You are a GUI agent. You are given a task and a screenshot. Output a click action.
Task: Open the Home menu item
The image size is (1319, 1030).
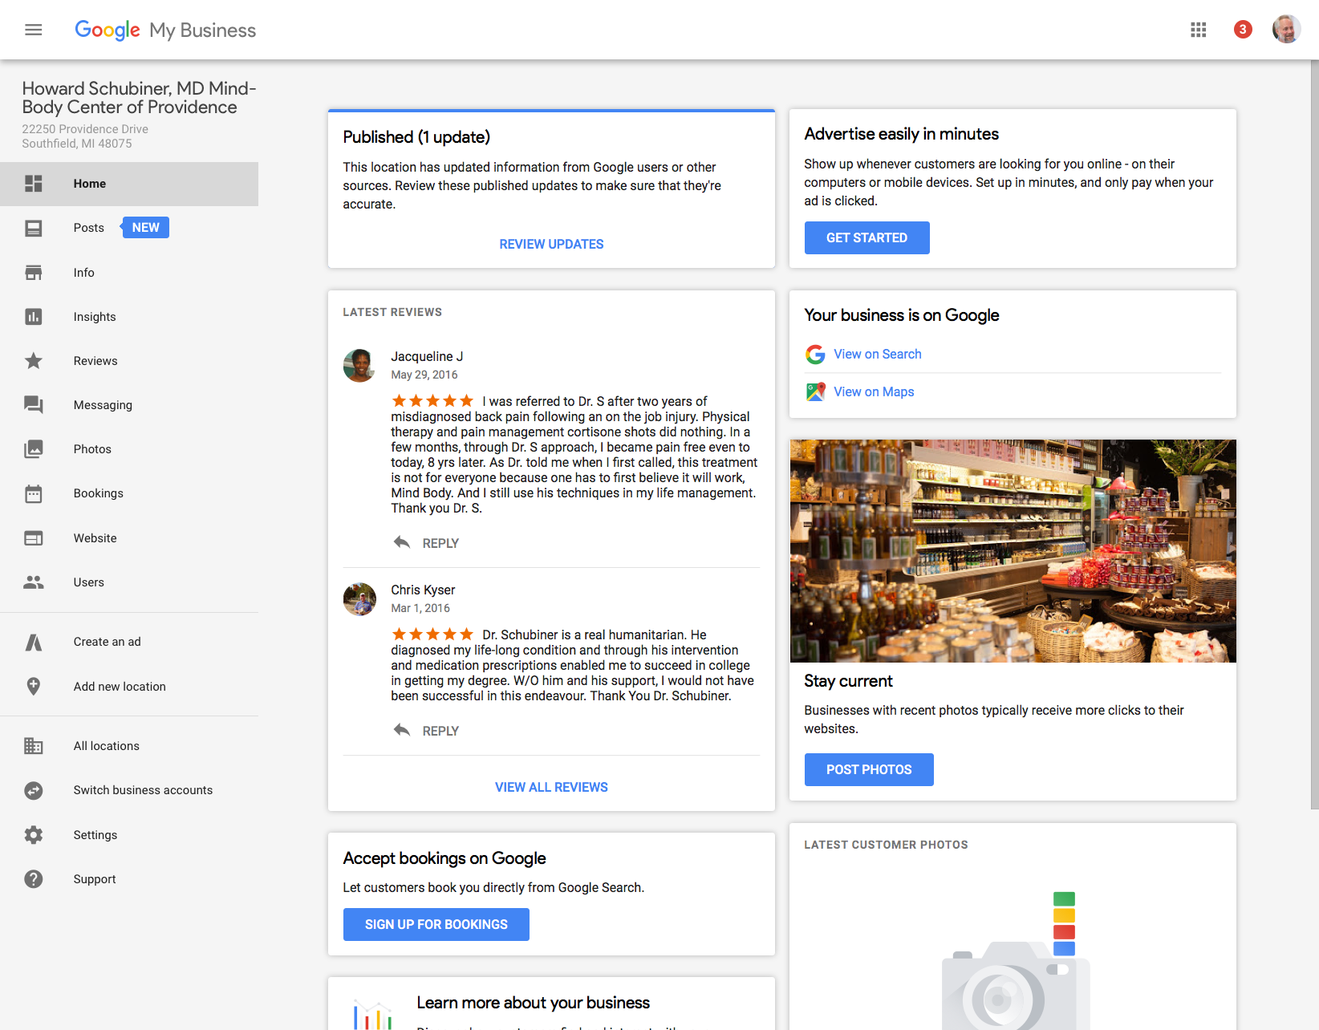(129, 184)
